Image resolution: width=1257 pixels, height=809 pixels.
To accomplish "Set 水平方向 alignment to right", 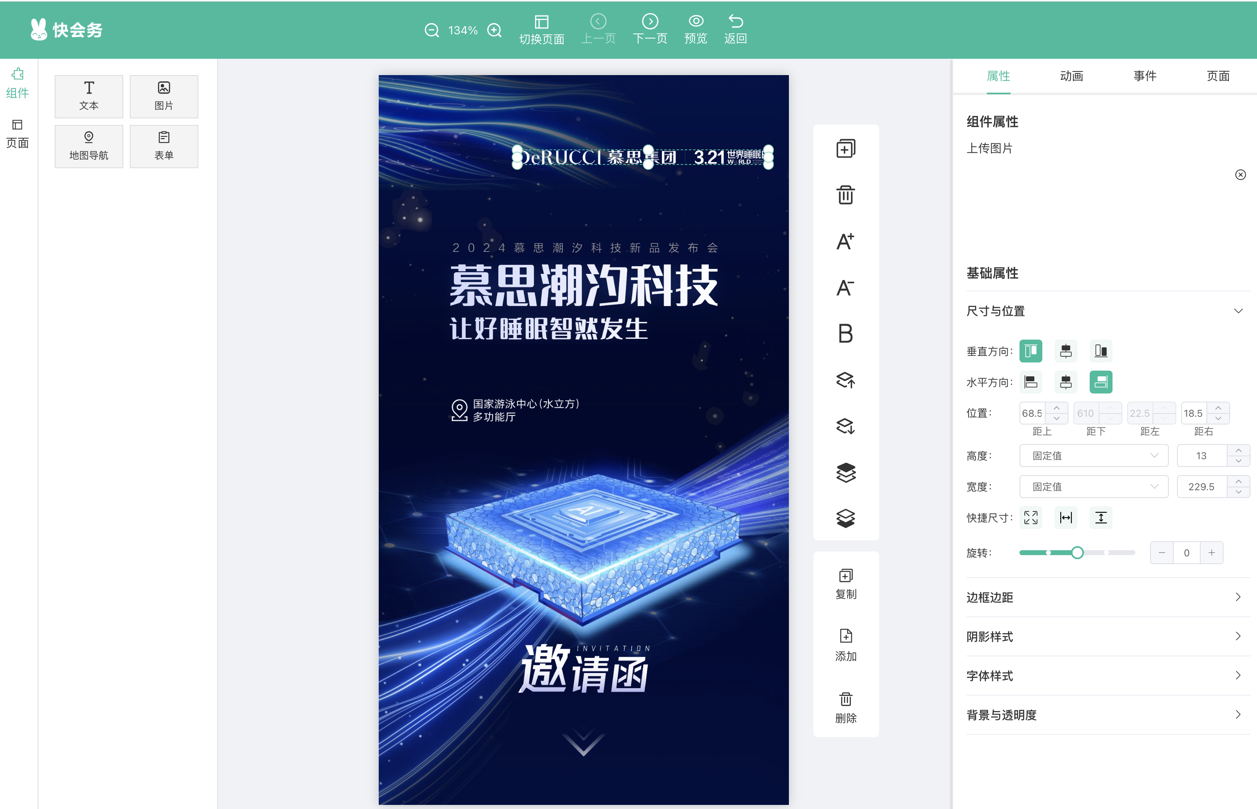I will click(1101, 382).
